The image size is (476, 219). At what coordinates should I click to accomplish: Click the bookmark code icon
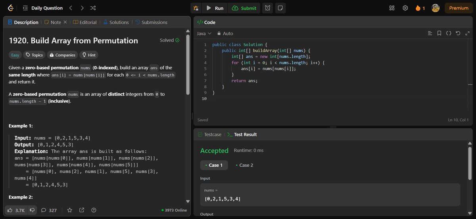439,34
